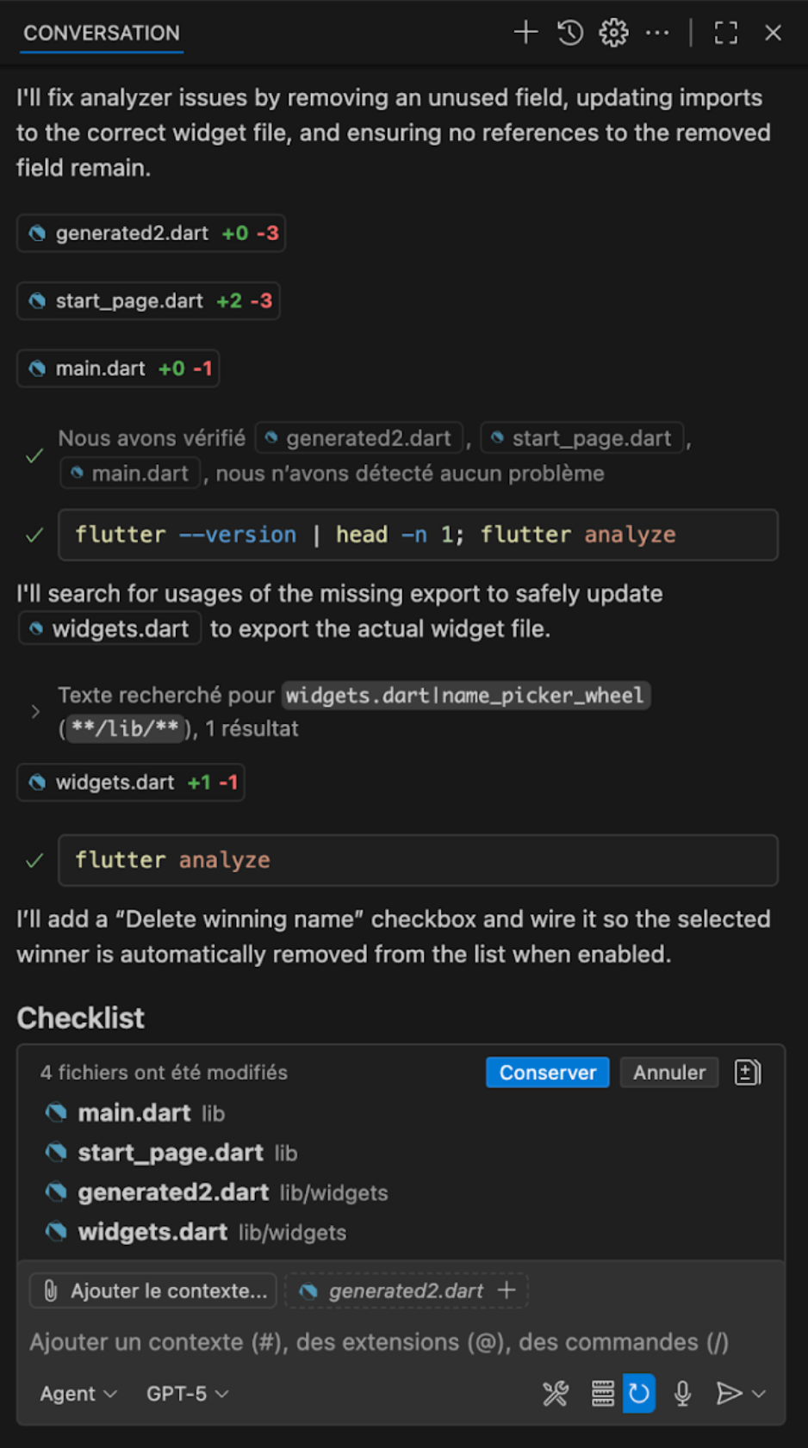Click the blue refresh icon in input bar
The image size is (808, 1448).
coord(638,1393)
